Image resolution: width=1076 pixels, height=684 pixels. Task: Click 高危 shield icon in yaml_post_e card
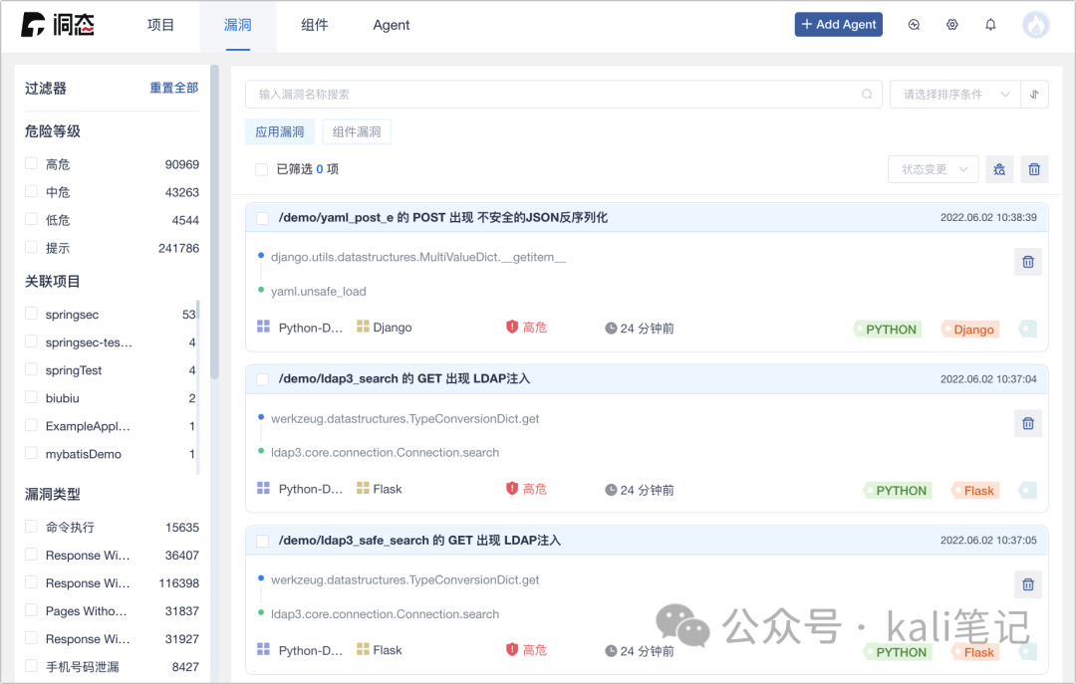[512, 327]
